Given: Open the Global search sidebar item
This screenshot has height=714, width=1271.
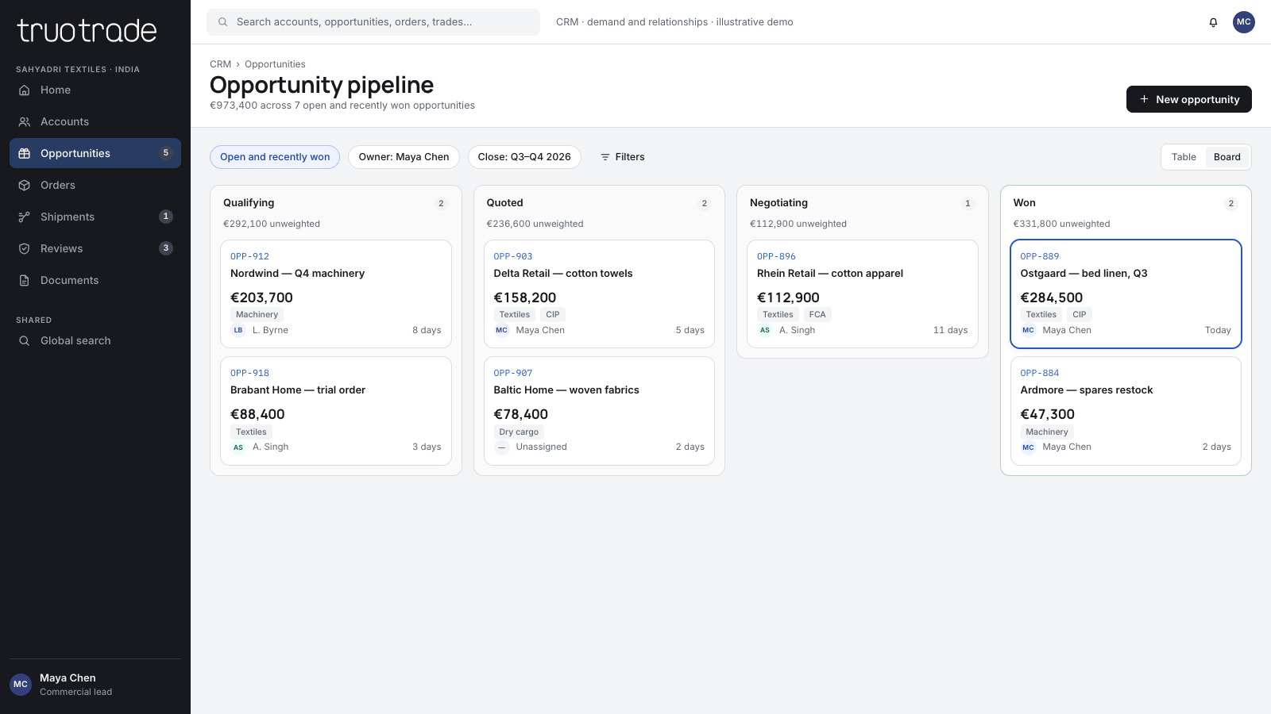Looking at the screenshot, I should point(95,340).
